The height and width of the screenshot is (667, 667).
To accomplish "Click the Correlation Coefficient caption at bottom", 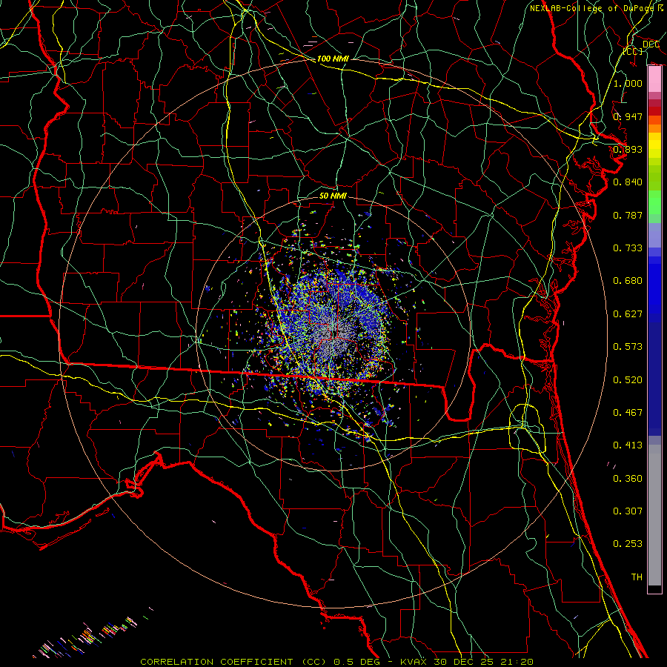I will pyautogui.click(x=336, y=662).
